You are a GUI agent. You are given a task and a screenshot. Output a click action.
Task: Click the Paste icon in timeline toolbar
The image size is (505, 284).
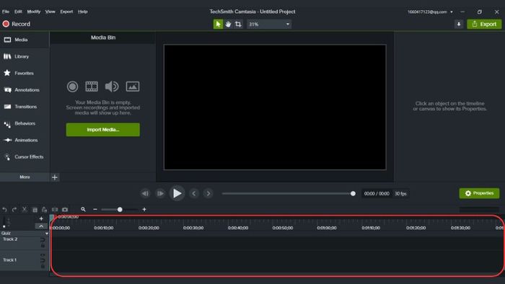tap(45, 210)
